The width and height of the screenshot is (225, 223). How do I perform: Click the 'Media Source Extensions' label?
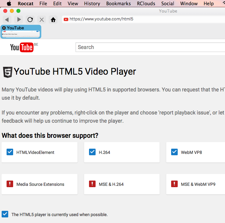[x=40, y=184]
